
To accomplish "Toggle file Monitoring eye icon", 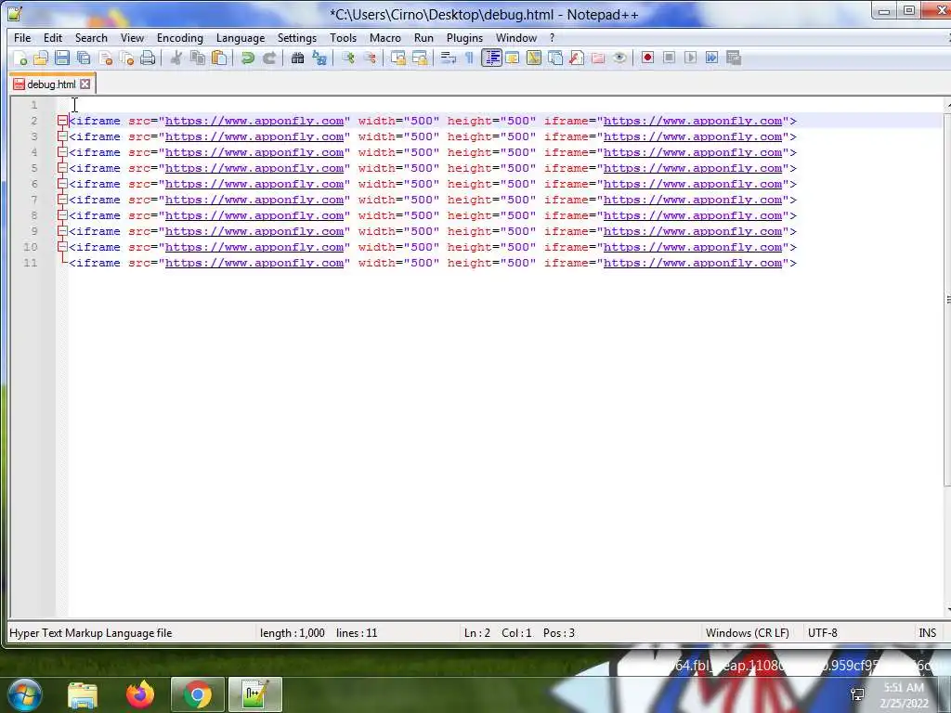I will pyautogui.click(x=619, y=58).
